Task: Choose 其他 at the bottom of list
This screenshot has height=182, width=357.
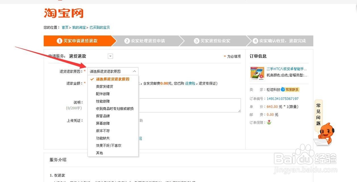Action: 99,153
